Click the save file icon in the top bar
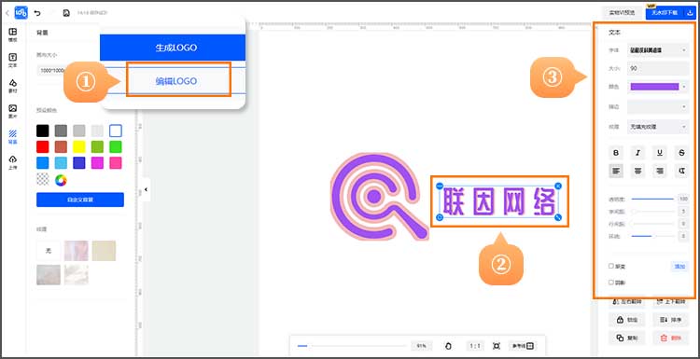Image resolution: width=700 pixels, height=359 pixels. (66, 13)
